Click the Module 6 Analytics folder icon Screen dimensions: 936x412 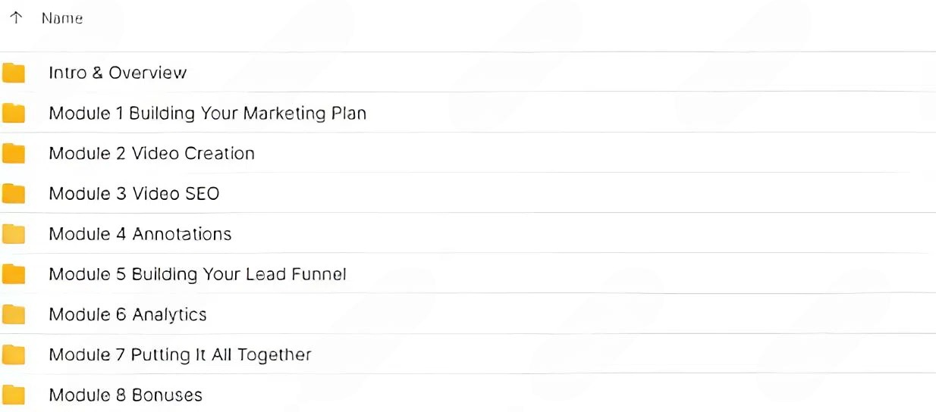tap(14, 314)
